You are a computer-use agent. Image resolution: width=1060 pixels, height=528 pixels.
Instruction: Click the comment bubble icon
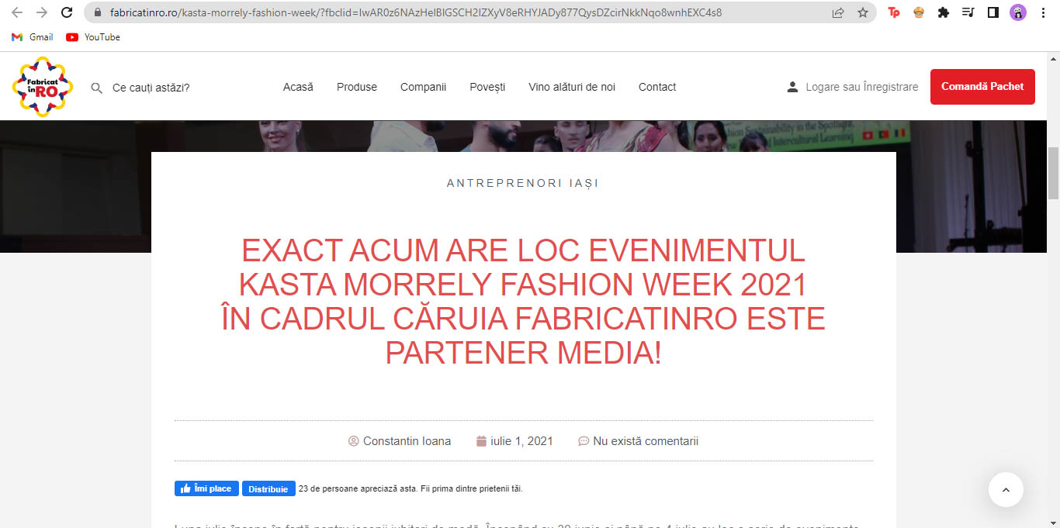(584, 441)
